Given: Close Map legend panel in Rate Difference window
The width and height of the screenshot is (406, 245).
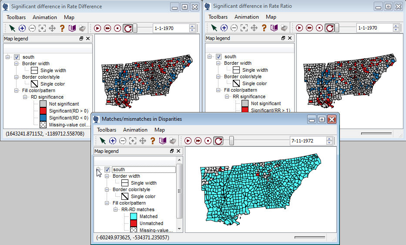Looking at the screenshot, I should 88,39.
